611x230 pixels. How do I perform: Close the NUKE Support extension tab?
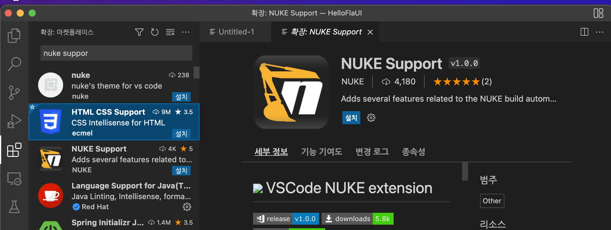(370, 32)
